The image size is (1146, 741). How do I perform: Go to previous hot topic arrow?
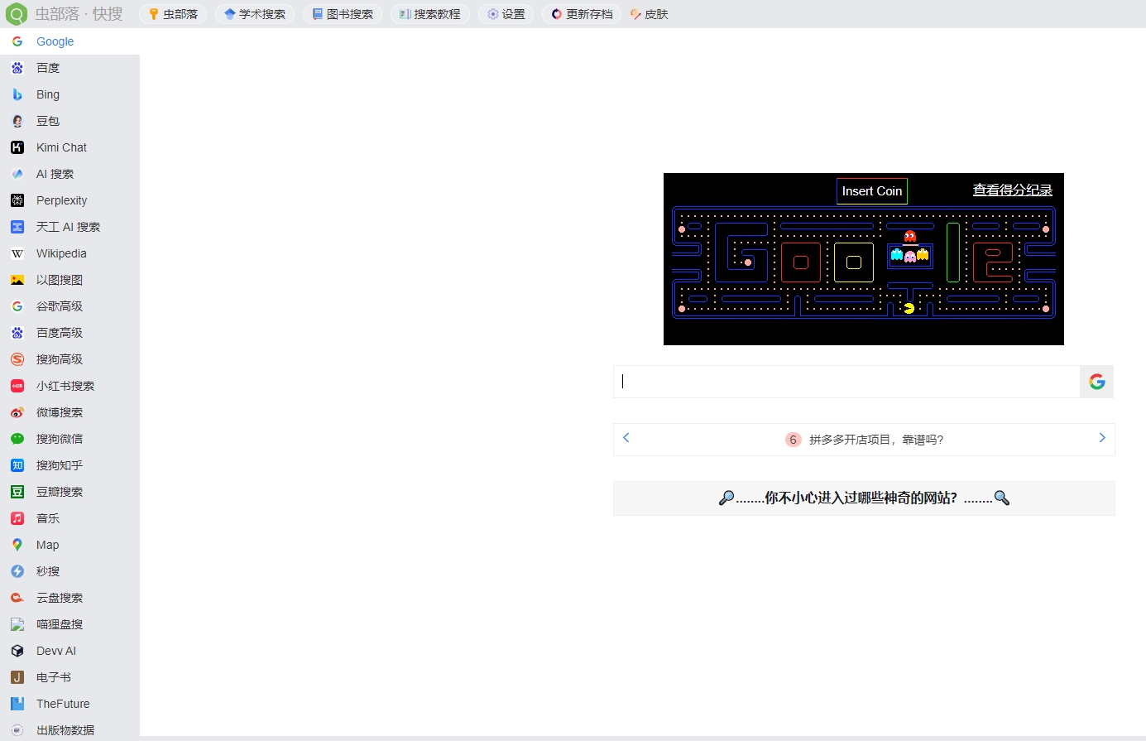tap(626, 438)
